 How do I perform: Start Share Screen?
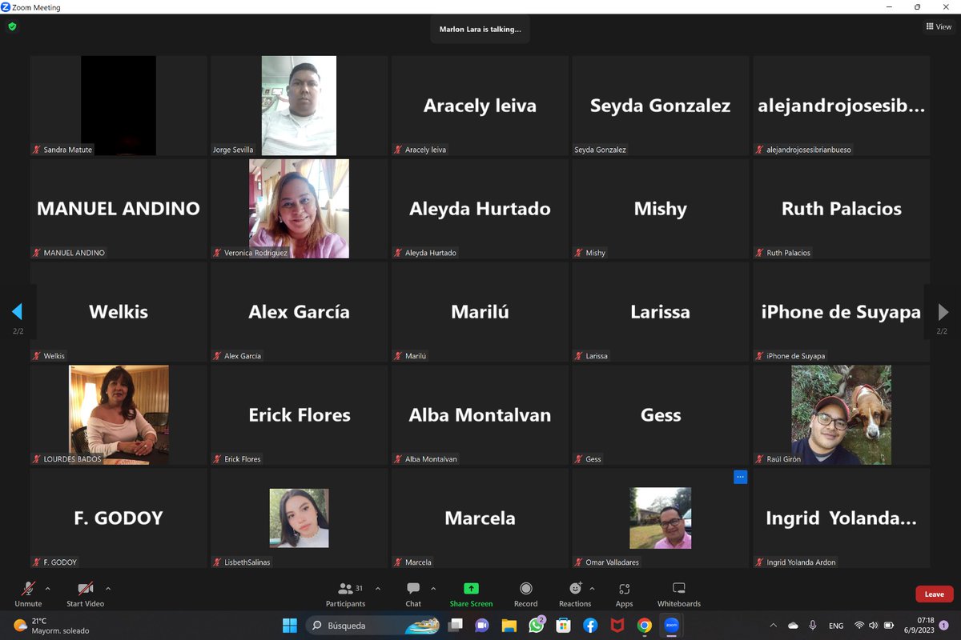[x=471, y=594]
